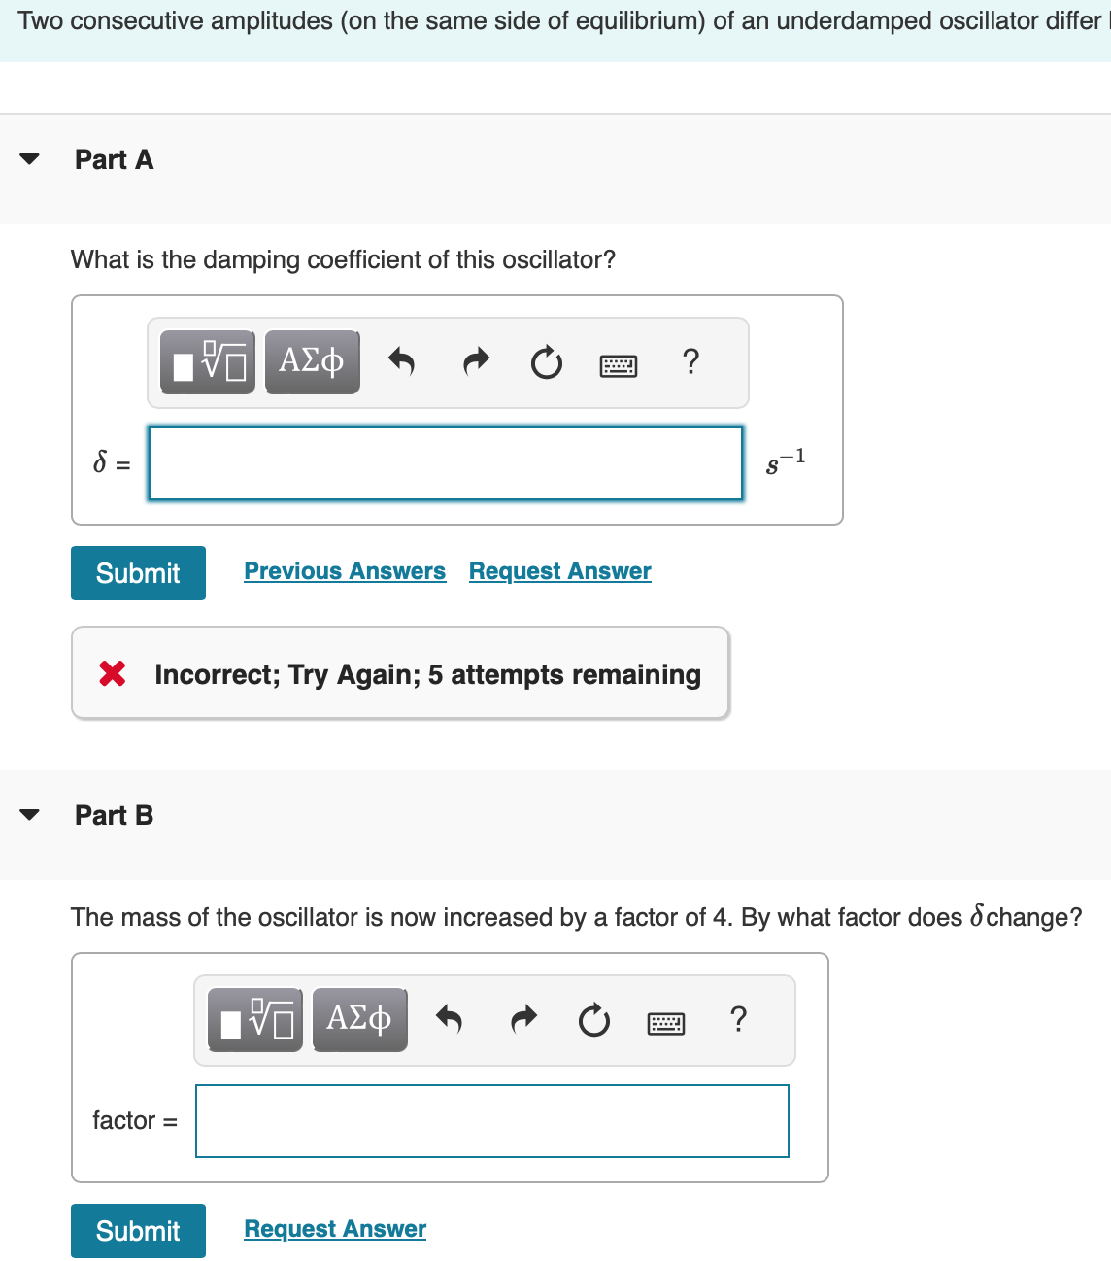Click the undo arrow in Part A equation toolbar
Screen dimensions: 1111x1261
[403, 361]
